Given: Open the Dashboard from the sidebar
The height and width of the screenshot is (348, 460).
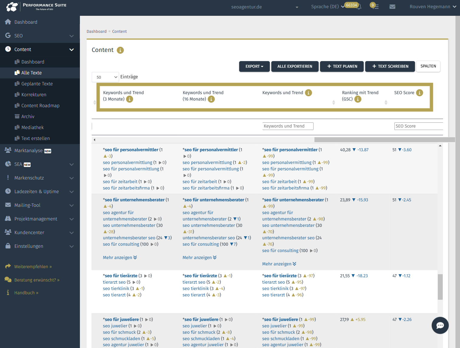Looking at the screenshot, I should pos(26,22).
